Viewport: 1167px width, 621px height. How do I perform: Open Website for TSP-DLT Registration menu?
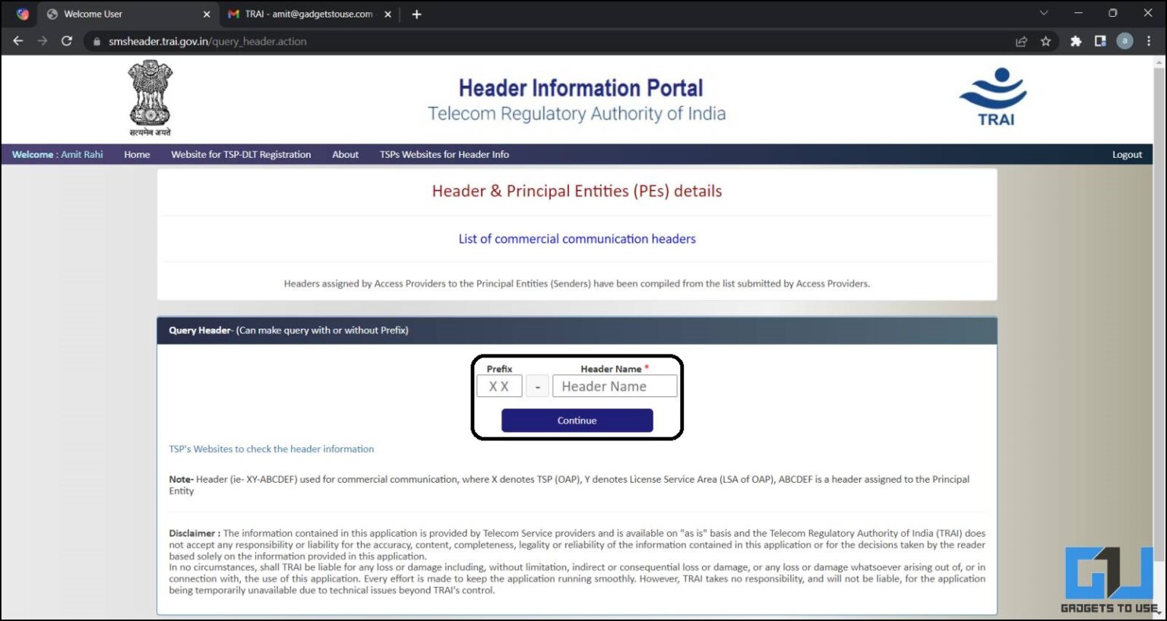[x=241, y=154]
